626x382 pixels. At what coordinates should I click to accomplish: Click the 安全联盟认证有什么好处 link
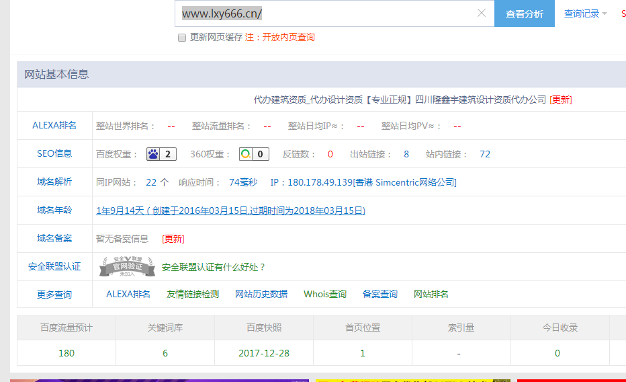click(x=214, y=267)
